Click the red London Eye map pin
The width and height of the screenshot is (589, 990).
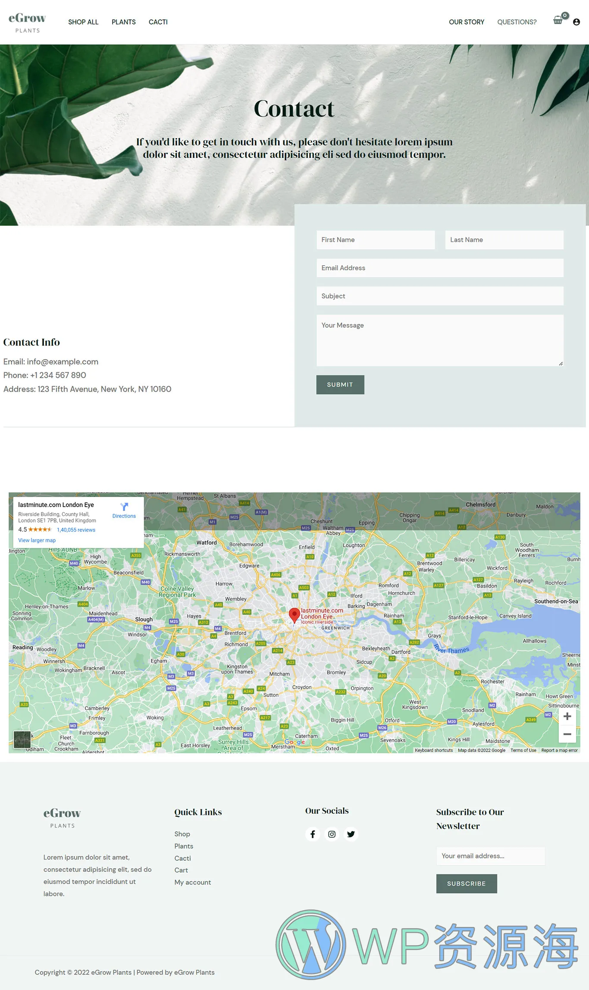pos(294,615)
